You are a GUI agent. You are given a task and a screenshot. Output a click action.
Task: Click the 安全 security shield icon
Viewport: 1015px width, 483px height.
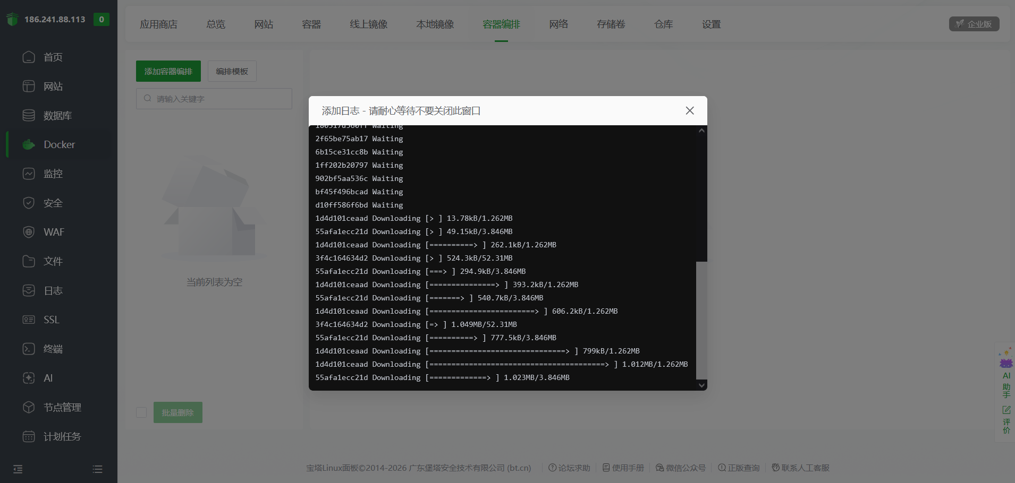point(29,203)
